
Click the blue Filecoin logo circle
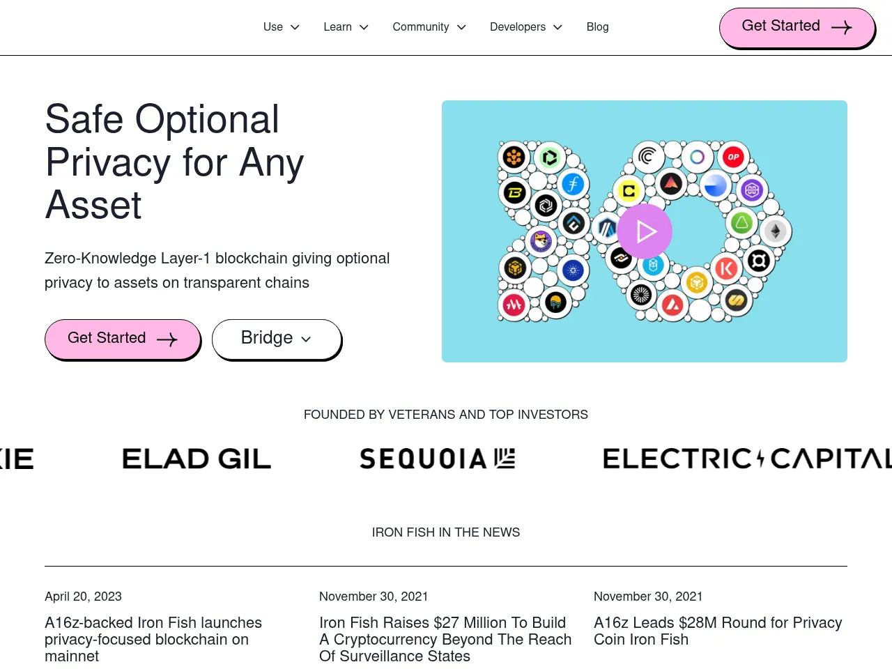pyautogui.click(x=574, y=184)
